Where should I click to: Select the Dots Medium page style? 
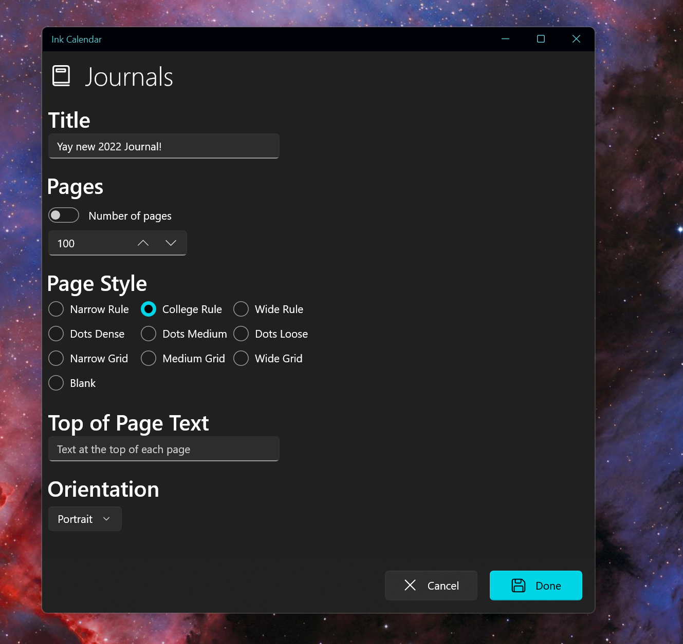click(x=149, y=334)
